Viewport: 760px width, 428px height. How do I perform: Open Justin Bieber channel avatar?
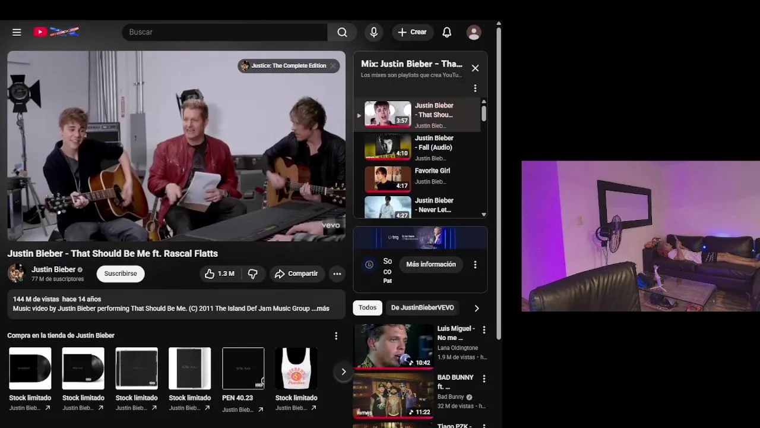(x=16, y=273)
